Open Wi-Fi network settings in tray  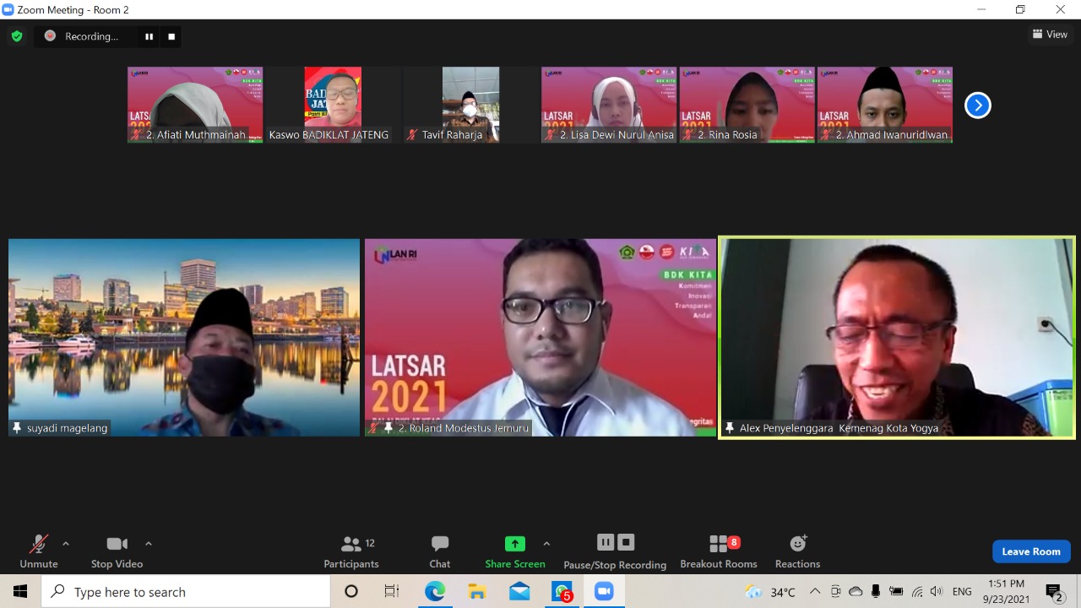pyautogui.click(x=917, y=592)
